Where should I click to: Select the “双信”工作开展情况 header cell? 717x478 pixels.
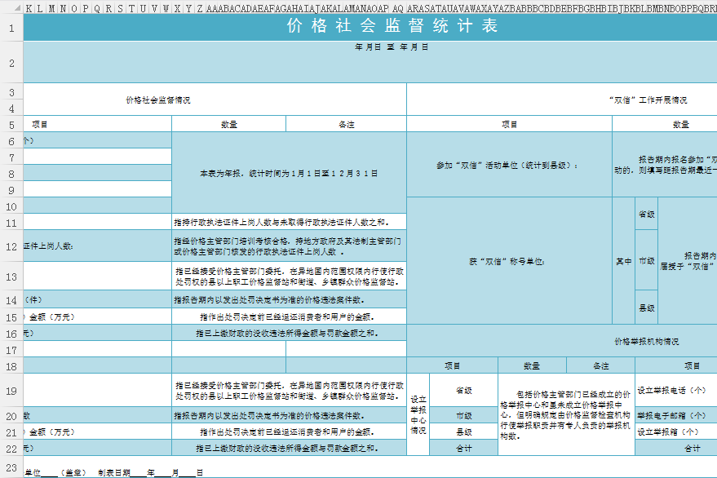[648, 100]
